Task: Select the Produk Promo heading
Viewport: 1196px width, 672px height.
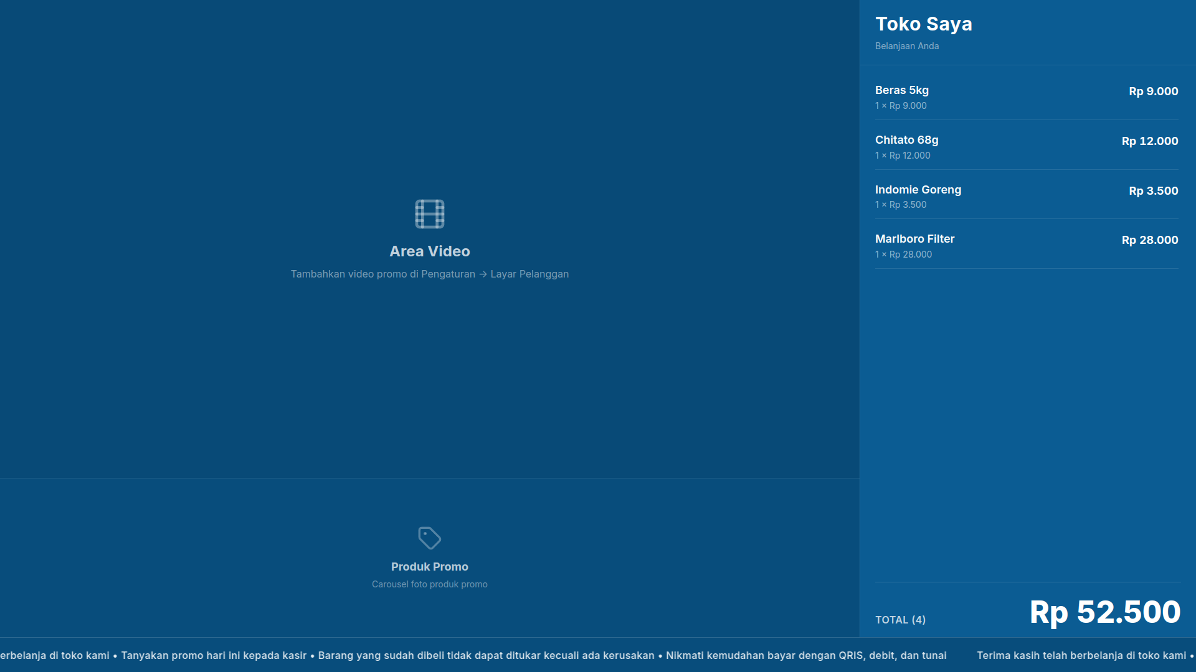Action: coord(430,567)
